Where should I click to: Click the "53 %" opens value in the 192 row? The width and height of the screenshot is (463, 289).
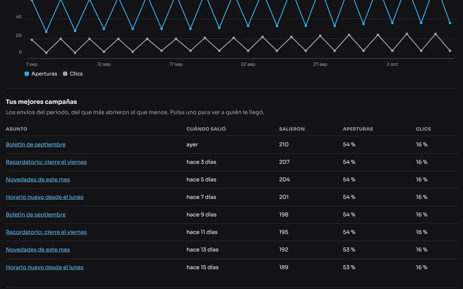[x=349, y=250]
